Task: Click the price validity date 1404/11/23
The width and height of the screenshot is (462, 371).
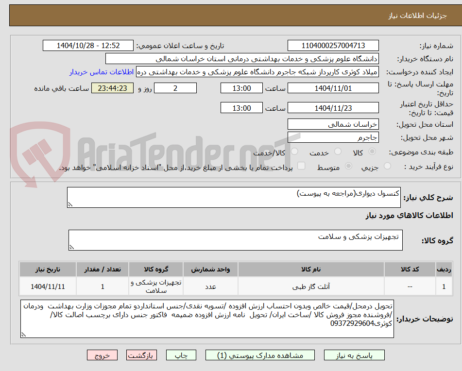Action: [333, 108]
